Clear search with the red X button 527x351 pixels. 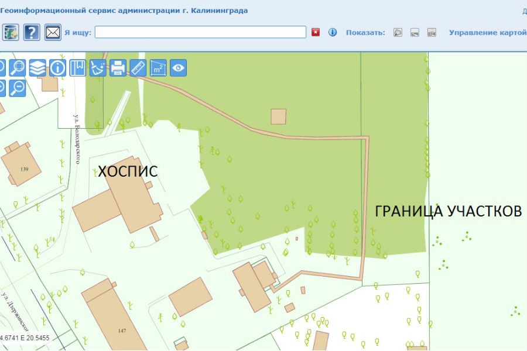(x=316, y=32)
